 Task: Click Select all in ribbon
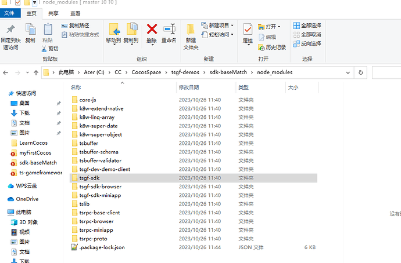tap(307, 25)
